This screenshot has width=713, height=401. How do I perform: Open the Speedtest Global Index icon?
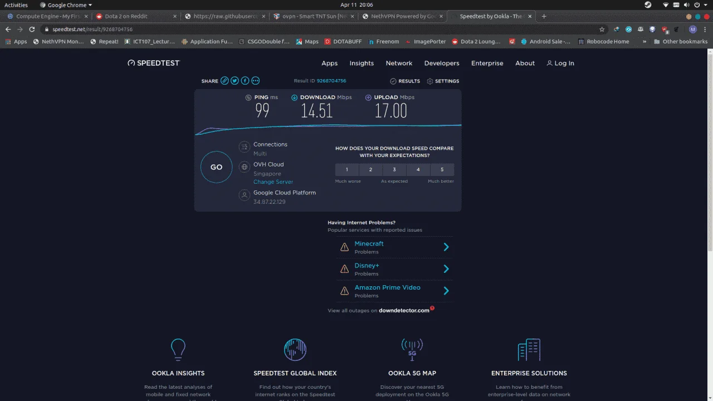(295, 350)
